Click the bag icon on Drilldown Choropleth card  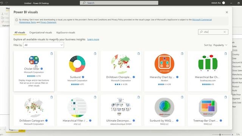coord(139,54)
